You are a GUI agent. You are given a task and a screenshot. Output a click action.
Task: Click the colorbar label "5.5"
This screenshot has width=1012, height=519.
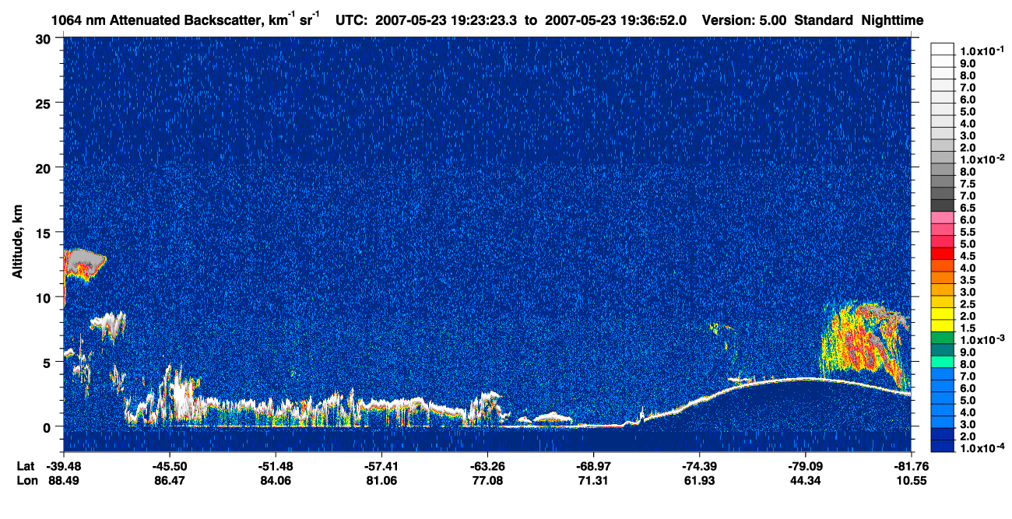coord(968,232)
